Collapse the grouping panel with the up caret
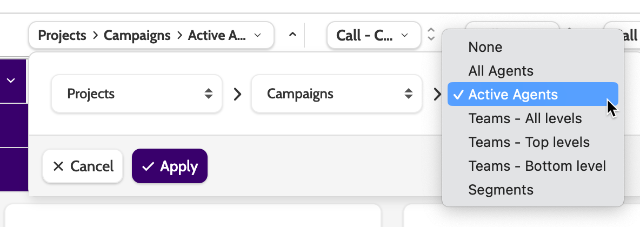640x227 pixels. 292,35
